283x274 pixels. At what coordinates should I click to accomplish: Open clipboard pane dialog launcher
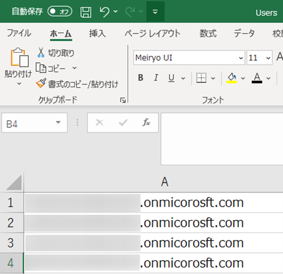123,100
